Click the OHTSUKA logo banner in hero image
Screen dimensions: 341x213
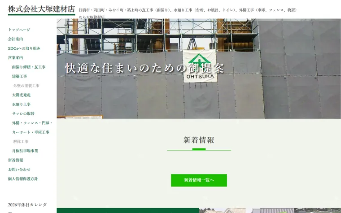pos(200,66)
